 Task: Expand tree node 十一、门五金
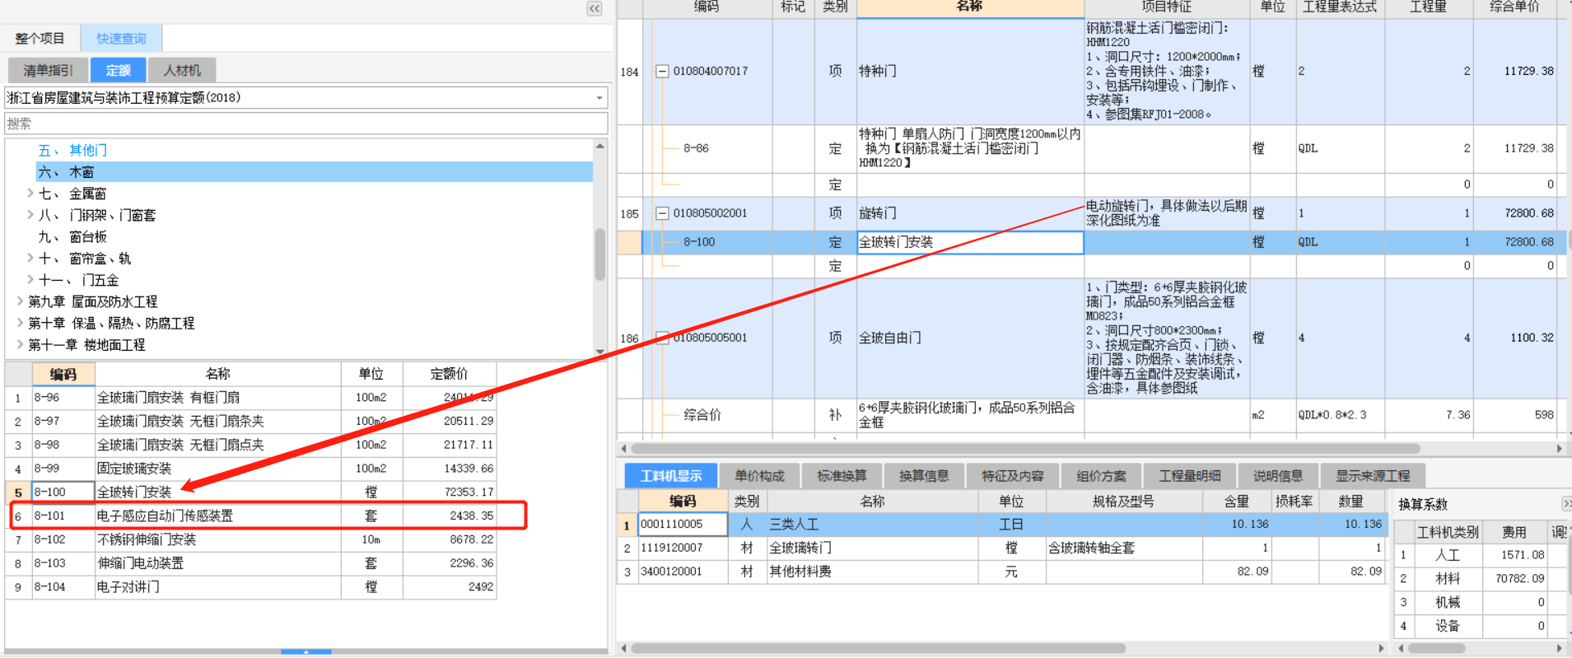click(30, 280)
